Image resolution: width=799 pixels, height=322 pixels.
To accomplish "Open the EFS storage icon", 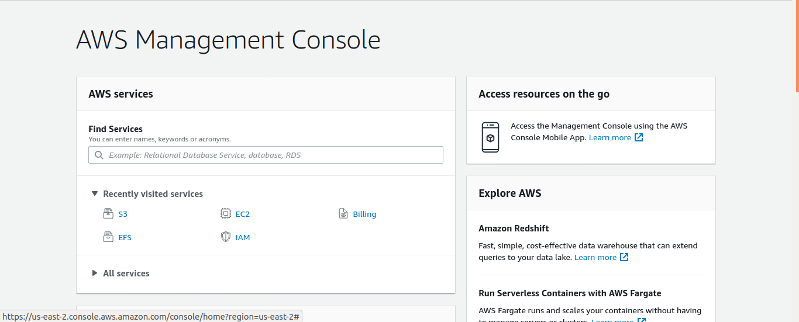I will [108, 237].
